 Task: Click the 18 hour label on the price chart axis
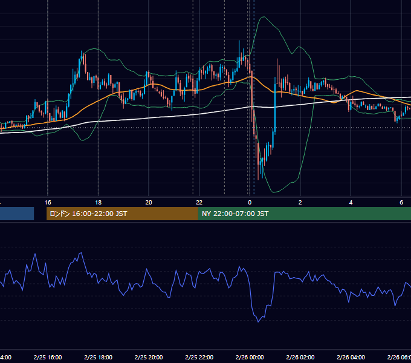(x=99, y=203)
